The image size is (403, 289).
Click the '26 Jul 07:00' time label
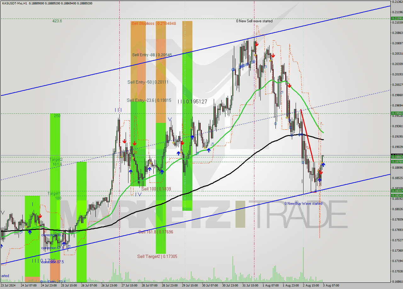89,286
